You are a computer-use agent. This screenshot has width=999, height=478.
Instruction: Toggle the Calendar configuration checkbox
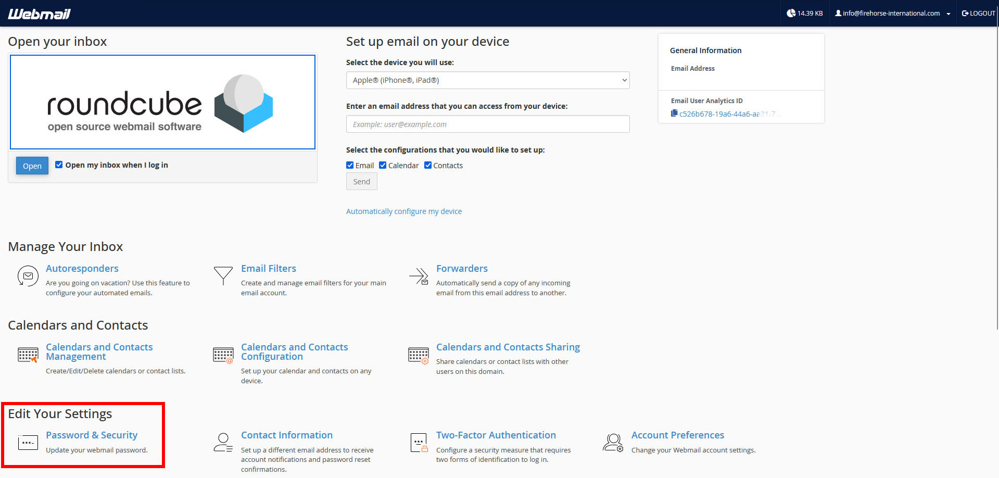point(383,165)
